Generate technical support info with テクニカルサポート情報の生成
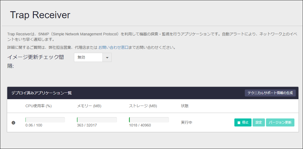 [270, 93]
